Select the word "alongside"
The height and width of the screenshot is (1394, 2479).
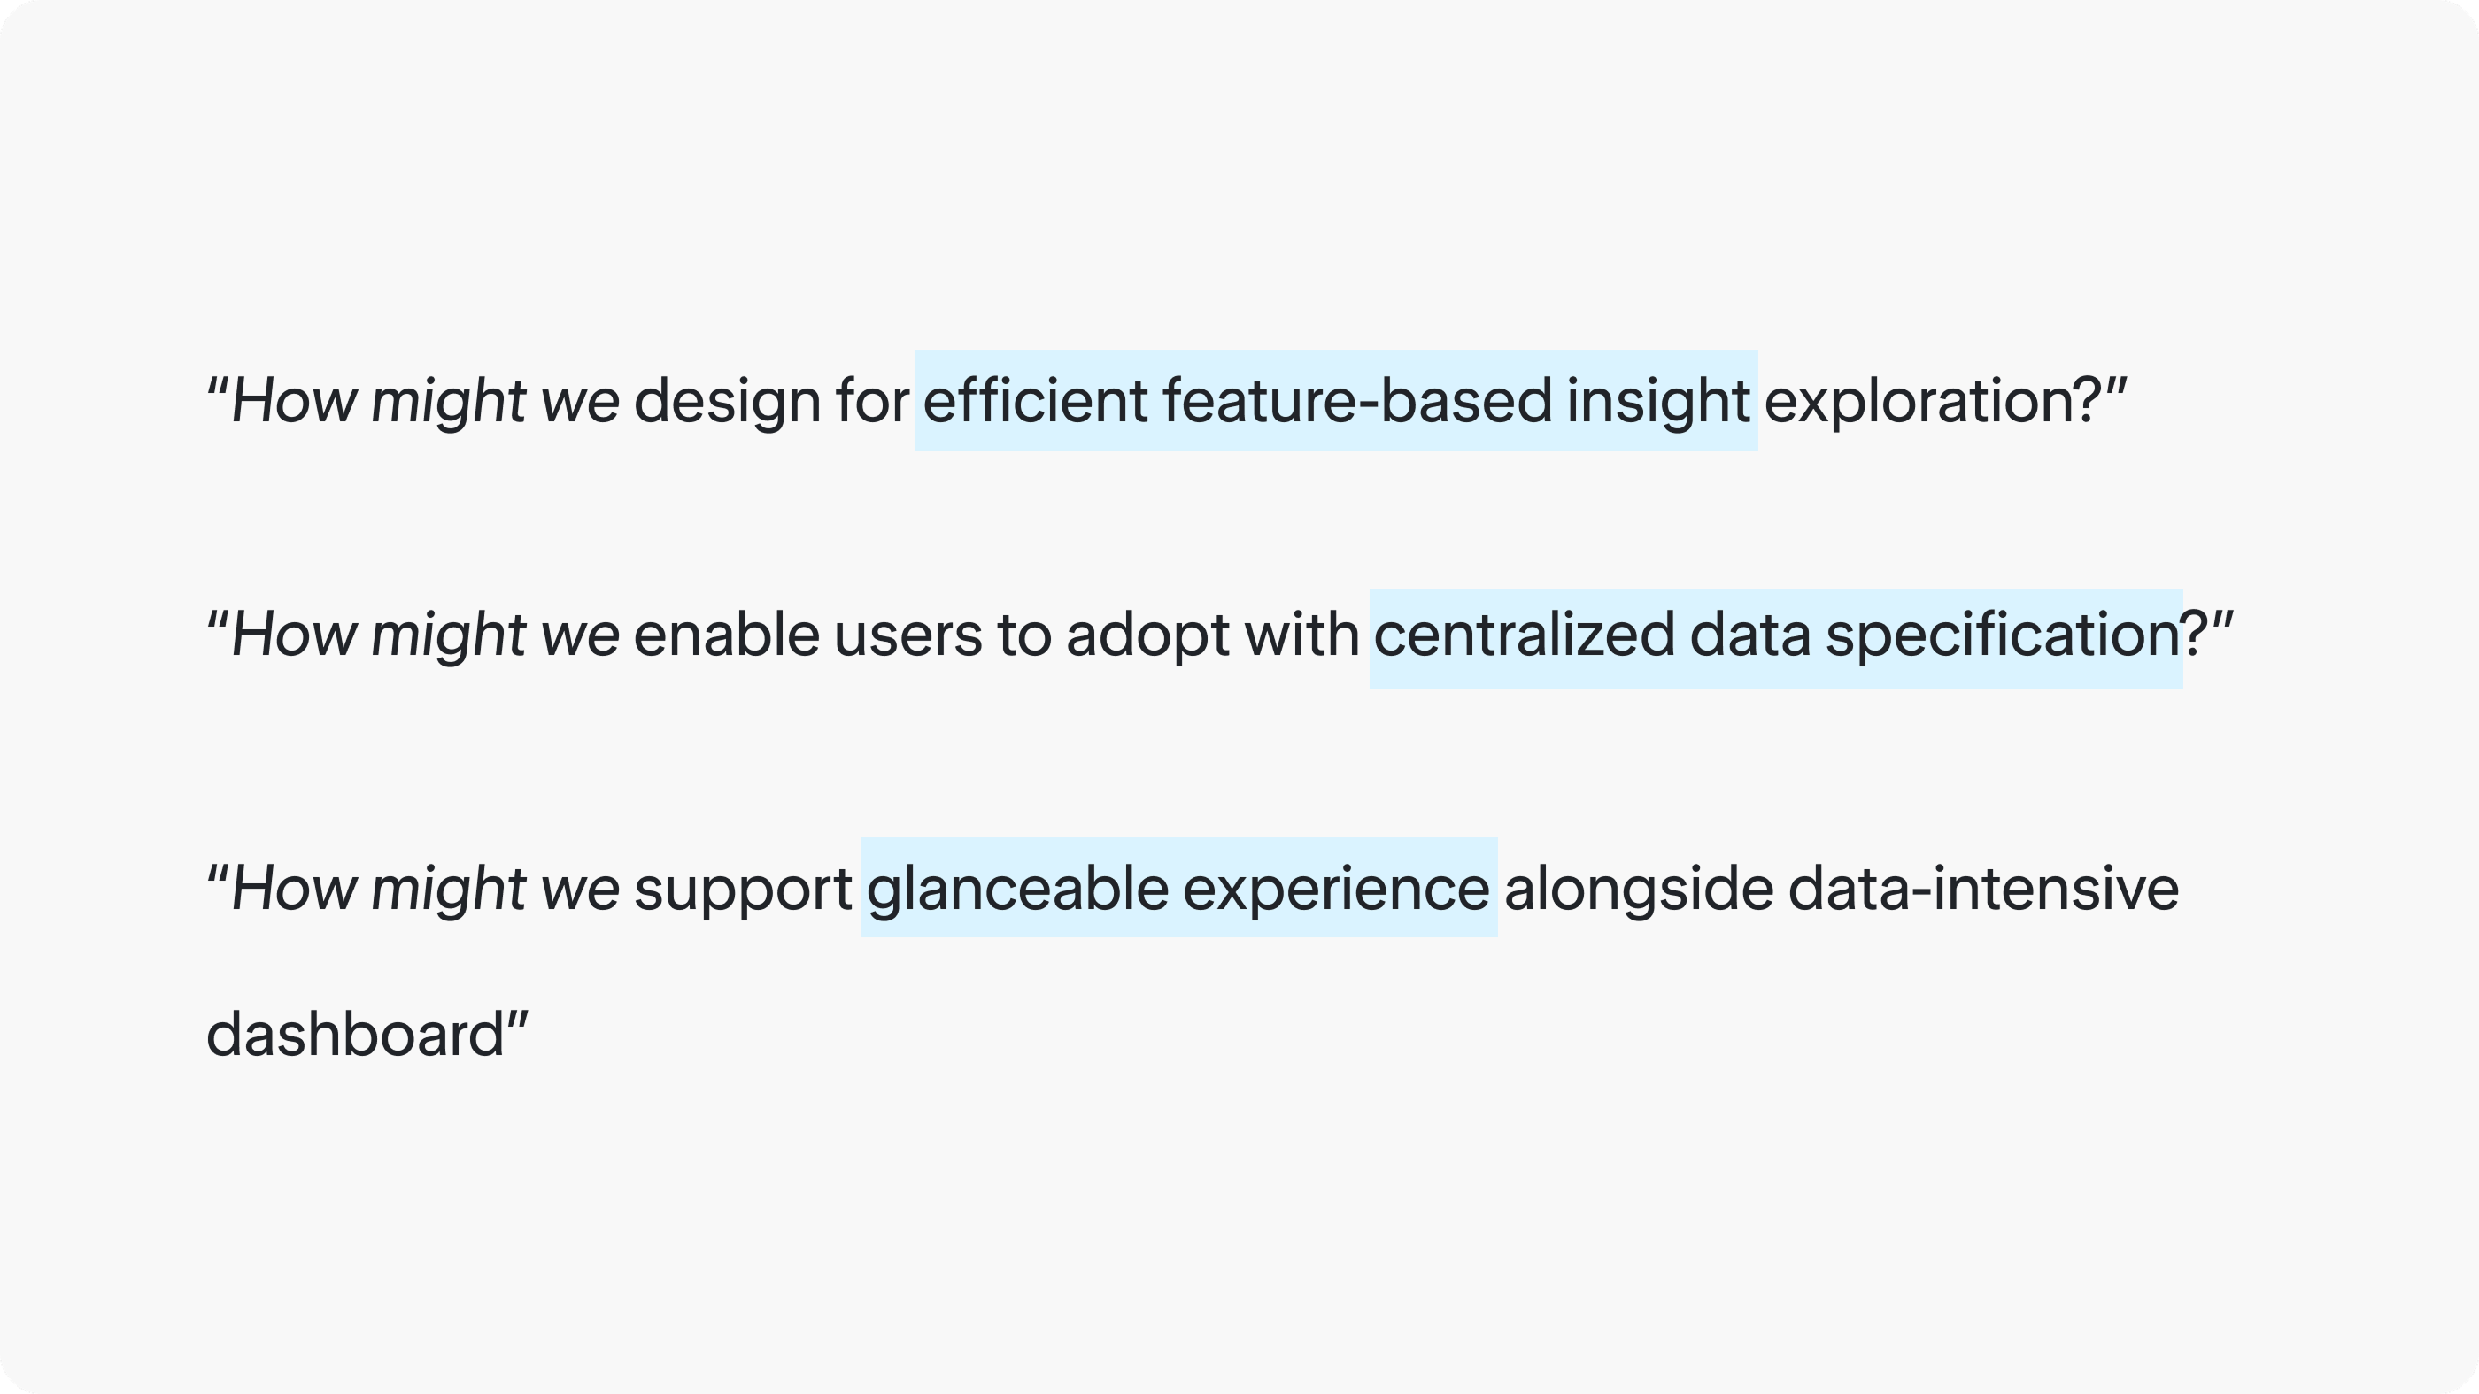click(x=1639, y=890)
